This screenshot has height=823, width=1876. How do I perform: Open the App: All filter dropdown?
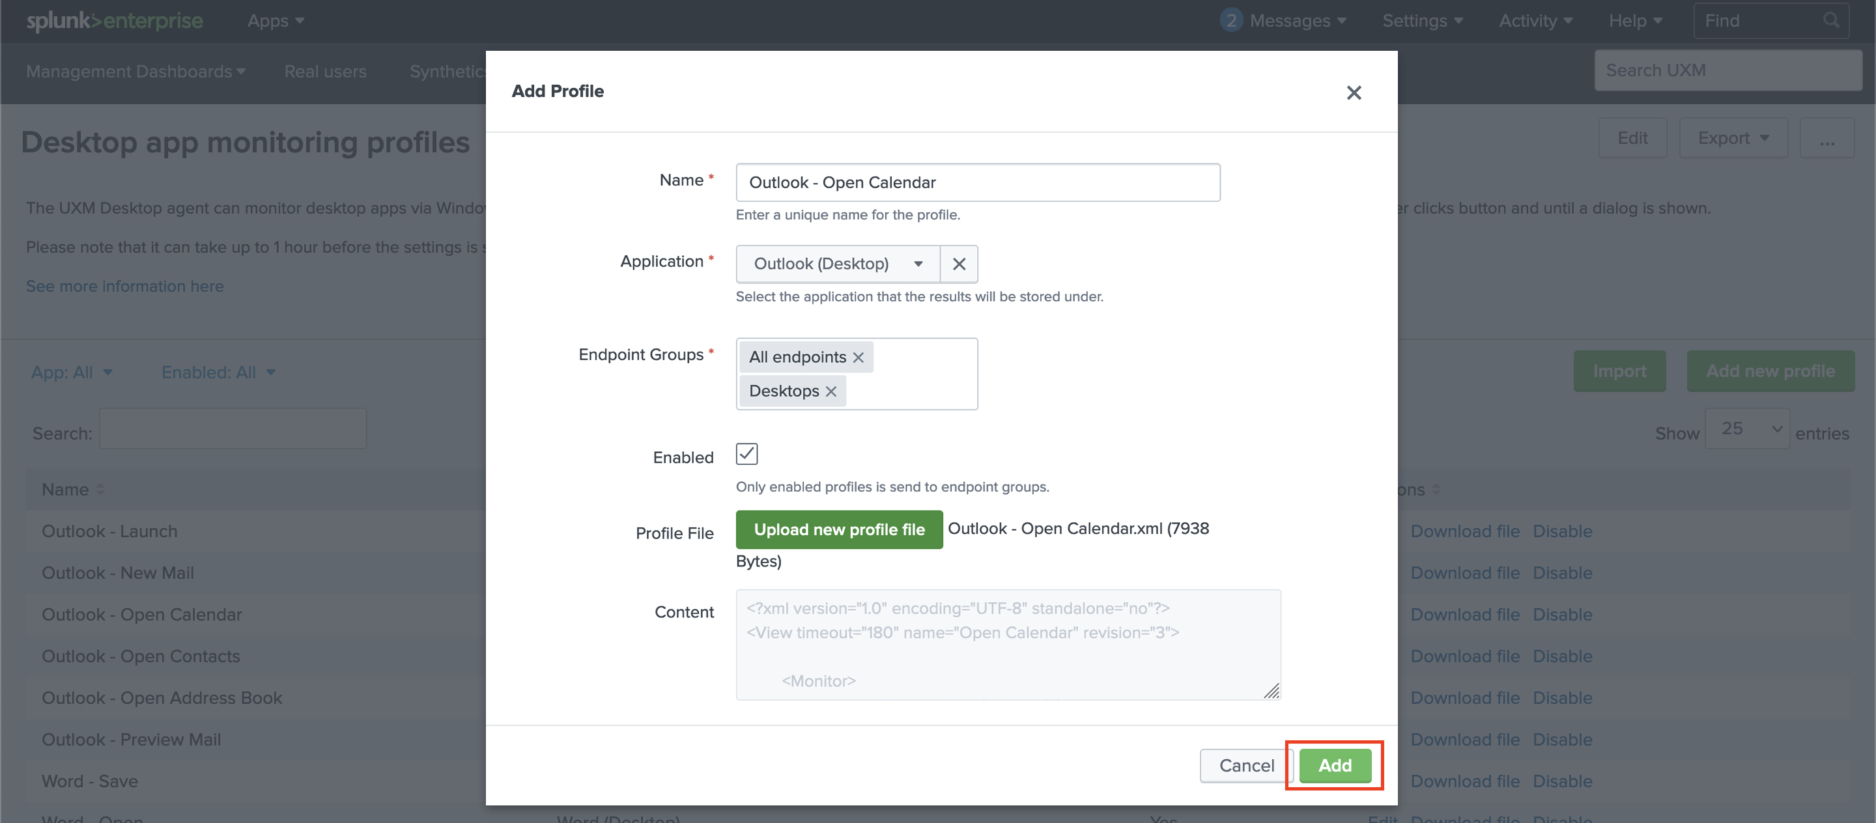click(72, 372)
